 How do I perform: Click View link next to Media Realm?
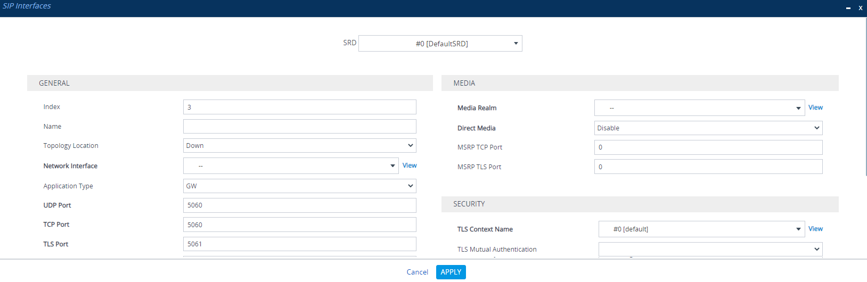coord(815,107)
